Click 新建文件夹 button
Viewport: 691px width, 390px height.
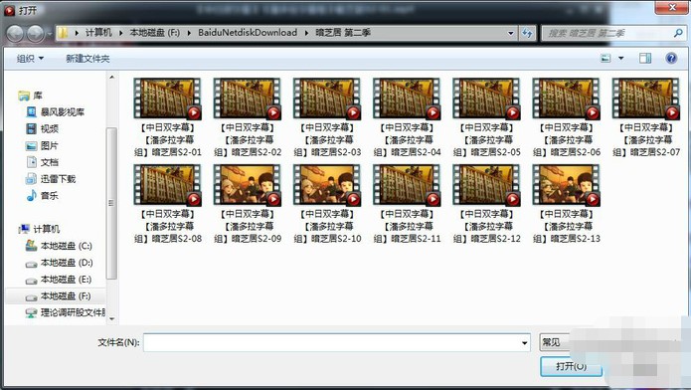(87, 59)
